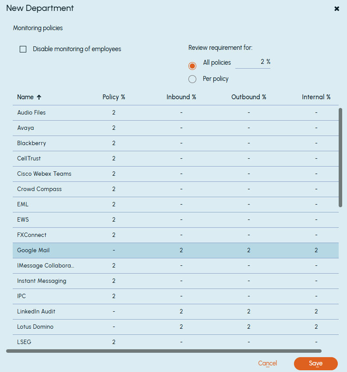Select the Crowd Compass row
Screen dimensions: 347x372
(176, 189)
